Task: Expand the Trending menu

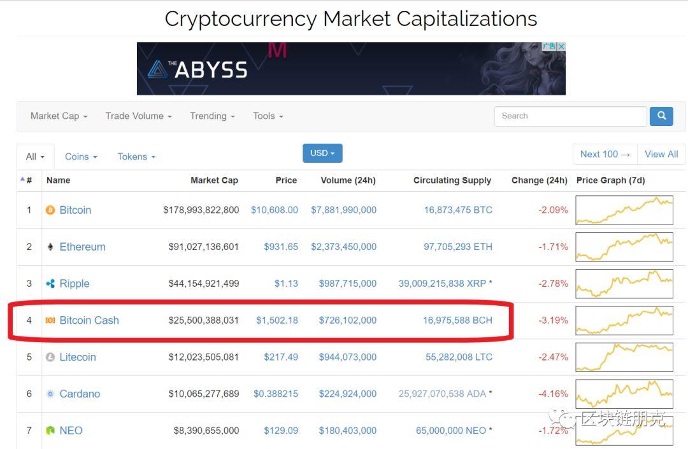Action: click(212, 116)
